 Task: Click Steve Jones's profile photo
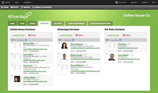tap(64, 57)
